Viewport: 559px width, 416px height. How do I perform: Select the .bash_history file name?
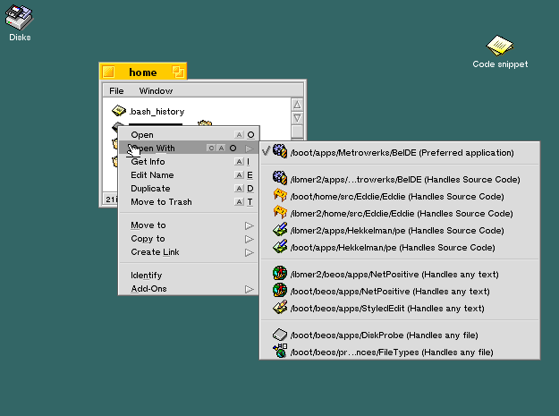(x=157, y=112)
